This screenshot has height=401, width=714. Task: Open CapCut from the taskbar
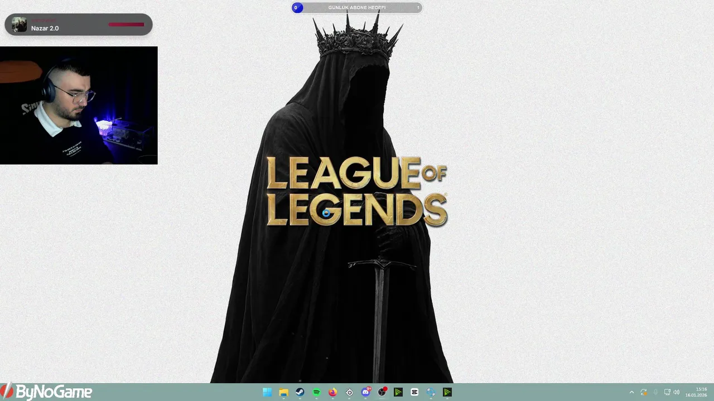tap(414, 392)
